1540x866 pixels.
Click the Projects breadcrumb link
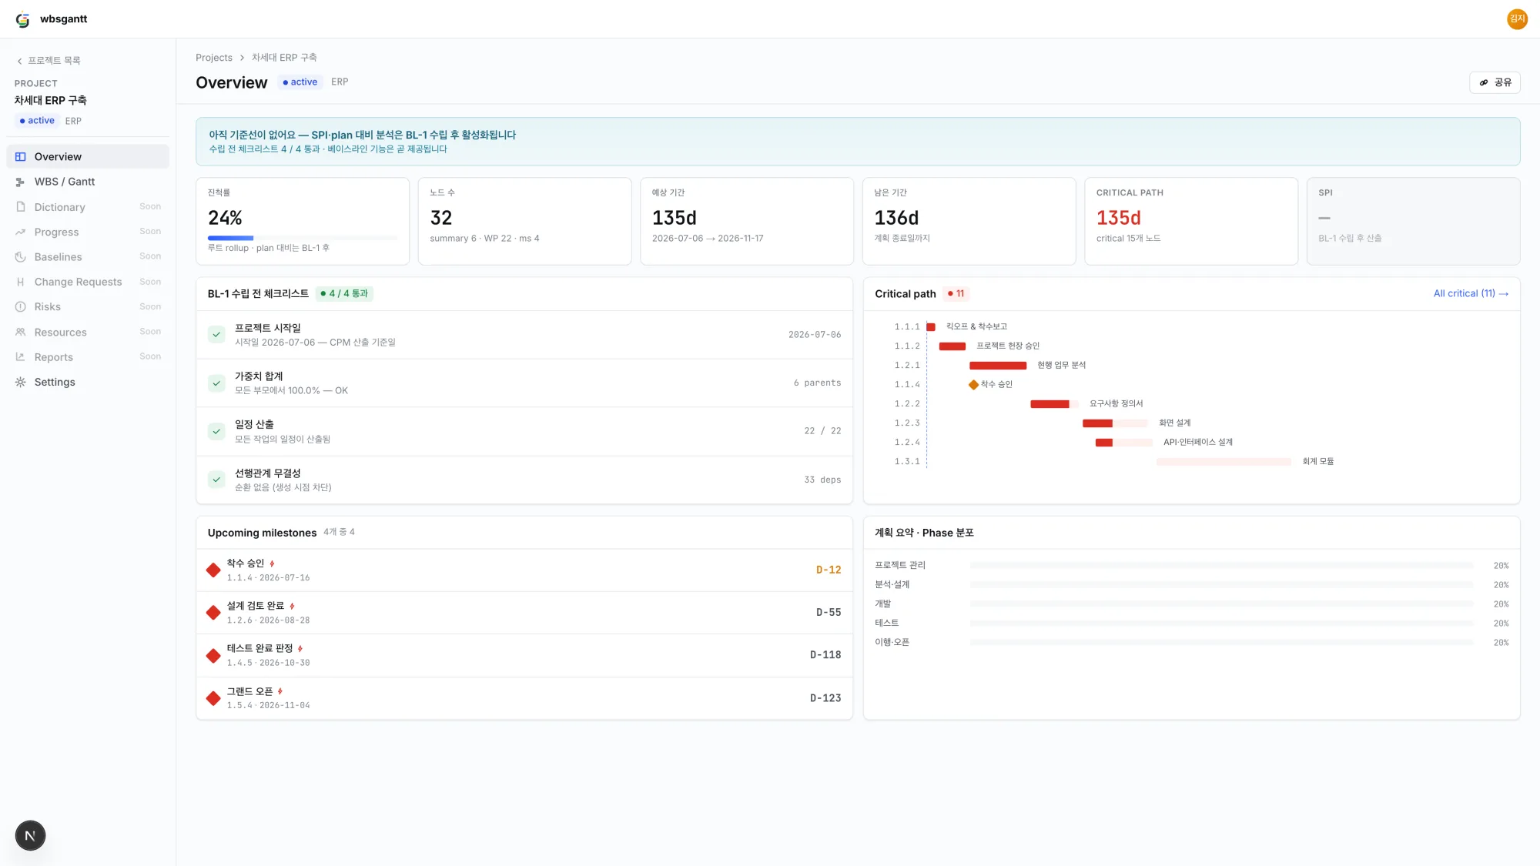214,58
